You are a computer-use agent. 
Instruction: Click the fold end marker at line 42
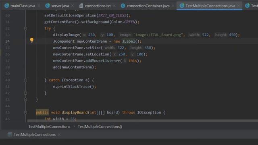click(25, 93)
